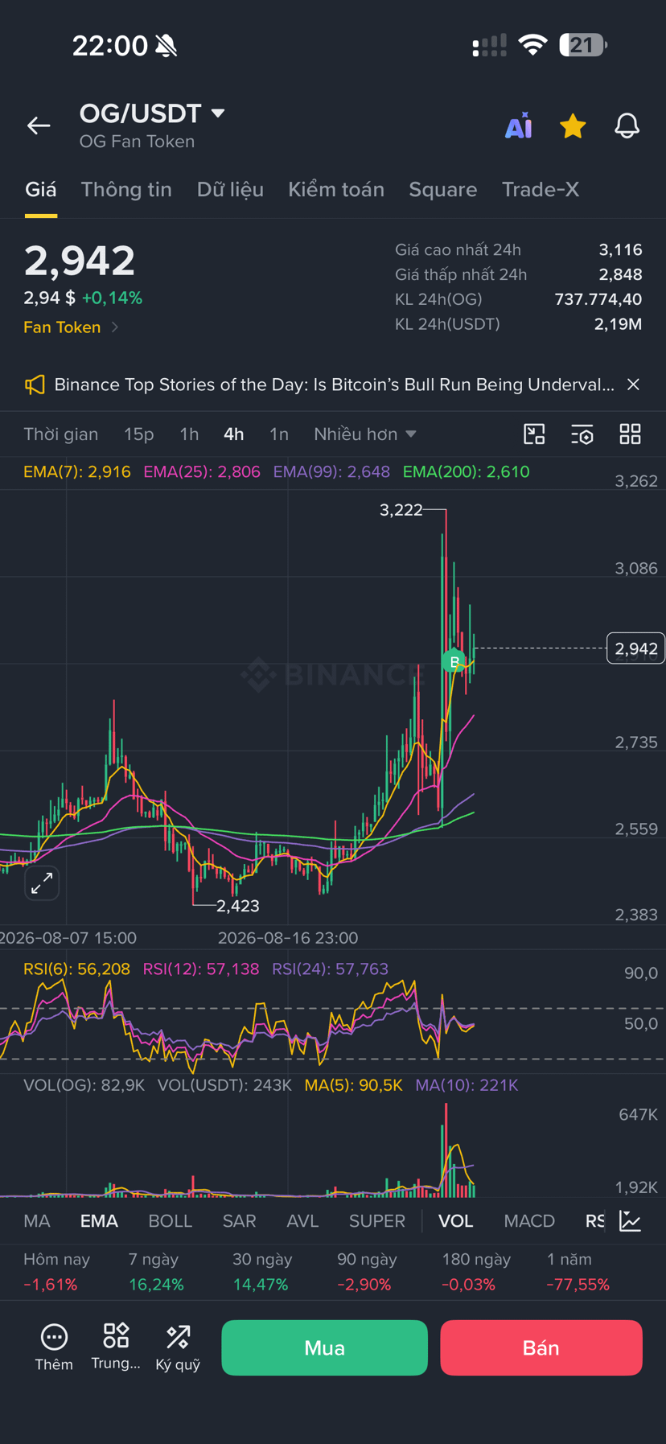
Task: Tap the EMA(200): 2,610 label
Action: tap(467, 472)
